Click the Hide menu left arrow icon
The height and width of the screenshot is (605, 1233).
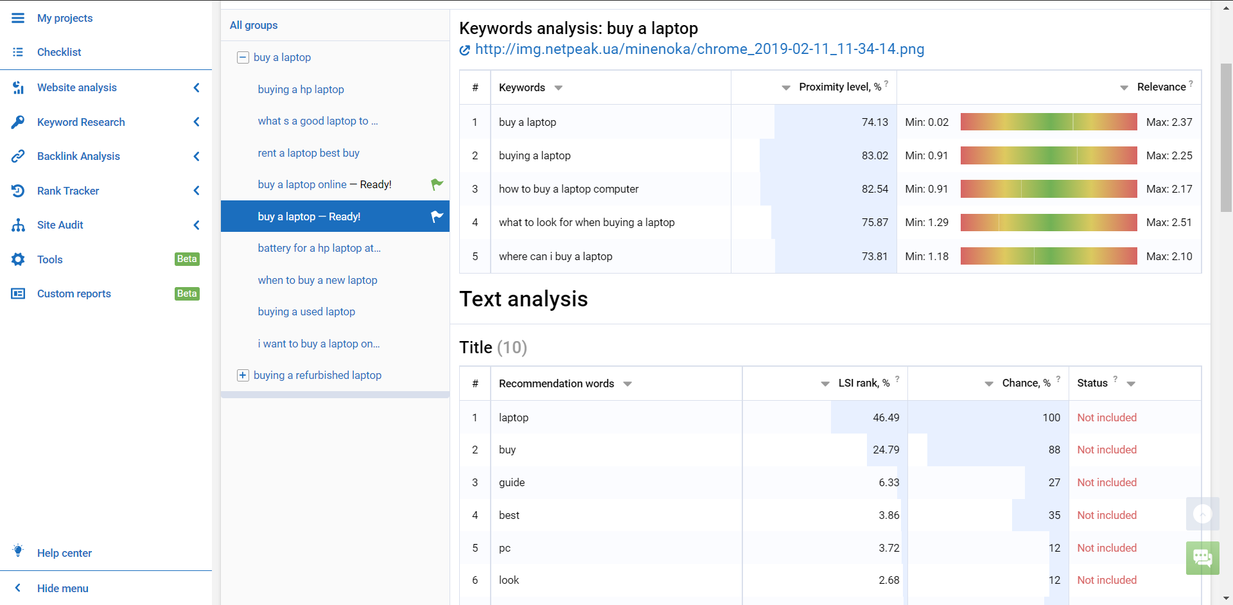click(x=18, y=588)
